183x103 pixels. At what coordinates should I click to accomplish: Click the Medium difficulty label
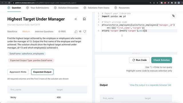26,31
